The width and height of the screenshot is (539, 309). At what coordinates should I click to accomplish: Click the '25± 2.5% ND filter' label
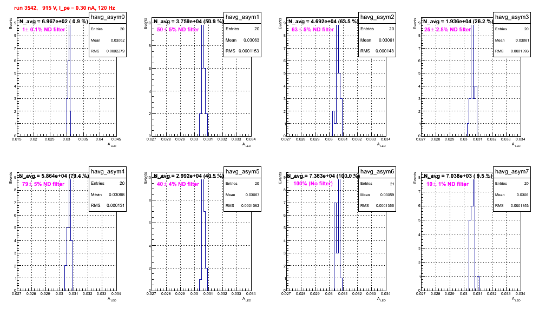click(448, 30)
